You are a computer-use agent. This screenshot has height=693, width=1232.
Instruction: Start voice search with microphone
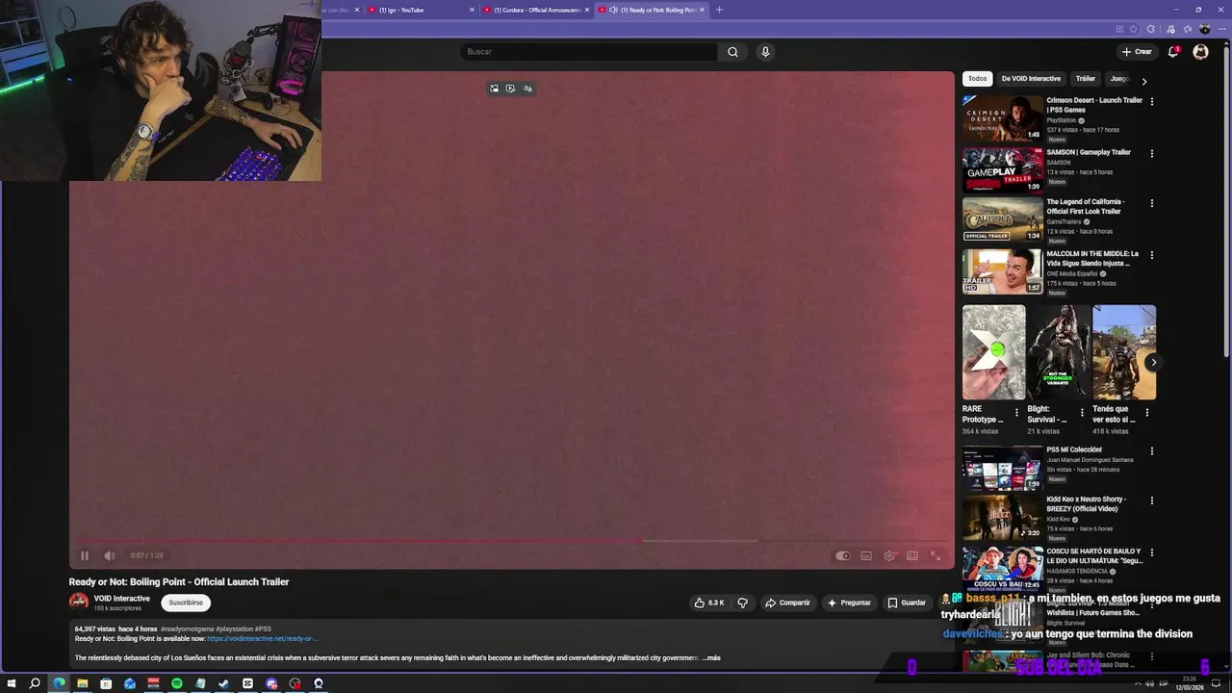pyautogui.click(x=765, y=52)
